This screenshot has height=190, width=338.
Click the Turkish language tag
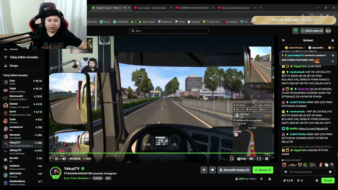click(x=97, y=178)
